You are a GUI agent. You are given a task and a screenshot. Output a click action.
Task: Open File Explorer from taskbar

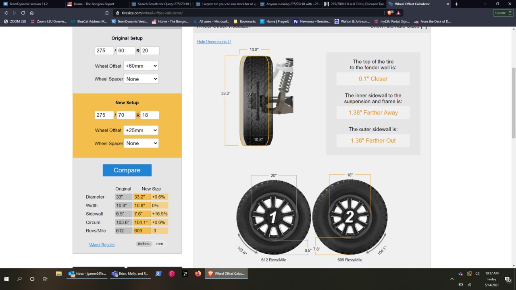[x=58, y=274]
